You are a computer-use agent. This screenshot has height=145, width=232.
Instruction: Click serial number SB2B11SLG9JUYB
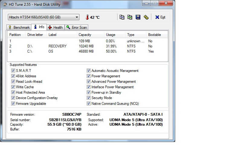65,120
